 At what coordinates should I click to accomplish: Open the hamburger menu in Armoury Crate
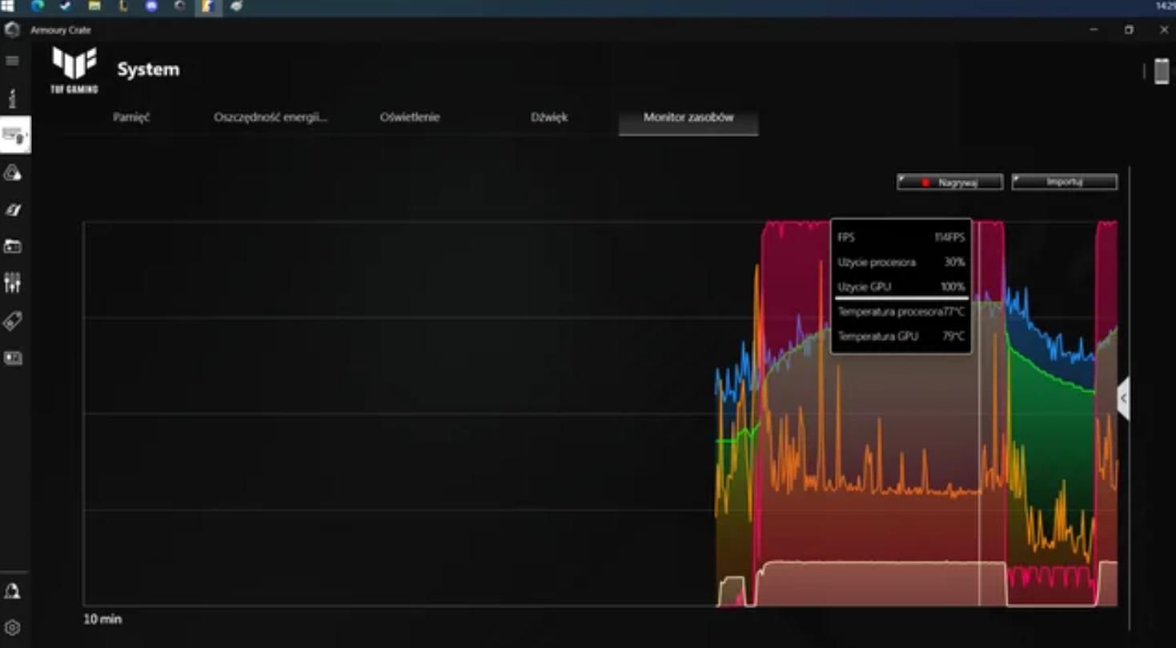(12, 61)
